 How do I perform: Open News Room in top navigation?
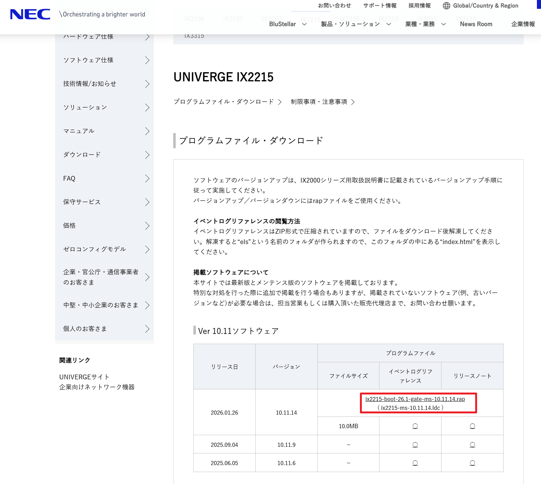pos(476,24)
